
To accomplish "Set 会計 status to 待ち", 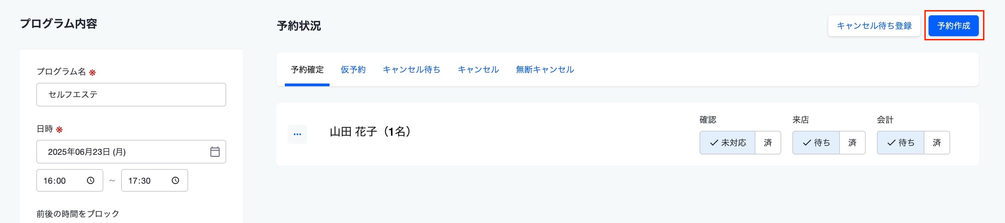I will tap(900, 143).
